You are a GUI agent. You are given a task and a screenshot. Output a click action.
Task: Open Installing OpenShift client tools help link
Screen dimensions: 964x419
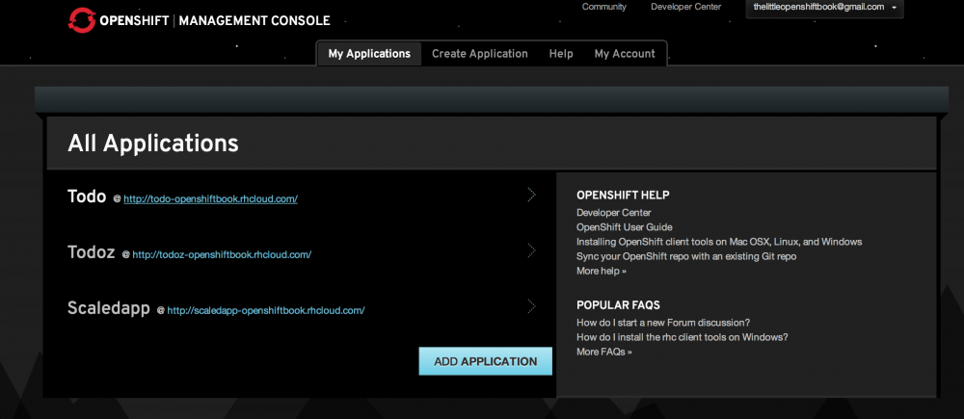pos(718,242)
